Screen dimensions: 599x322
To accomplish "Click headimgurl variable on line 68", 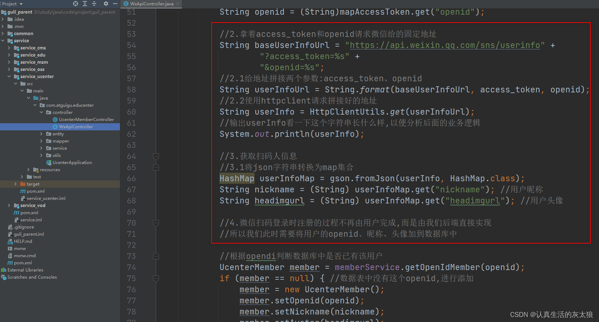I will (279, 201).
